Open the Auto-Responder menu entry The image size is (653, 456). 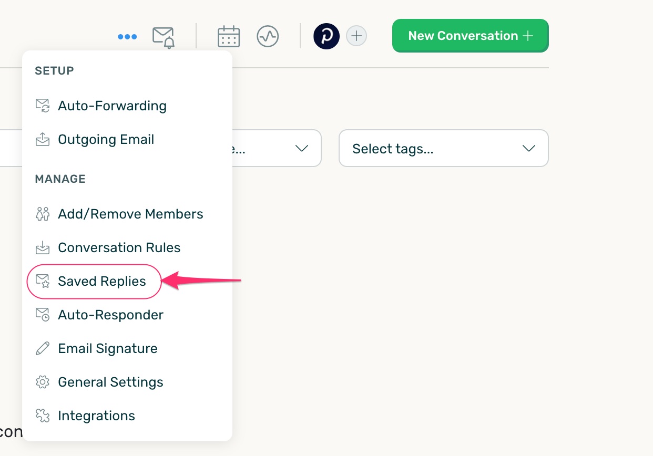pyautogui.click(x=110, y=315)
